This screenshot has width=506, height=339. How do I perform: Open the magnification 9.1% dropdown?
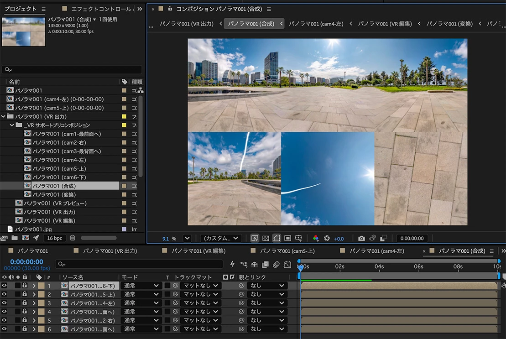coord(187,238)
